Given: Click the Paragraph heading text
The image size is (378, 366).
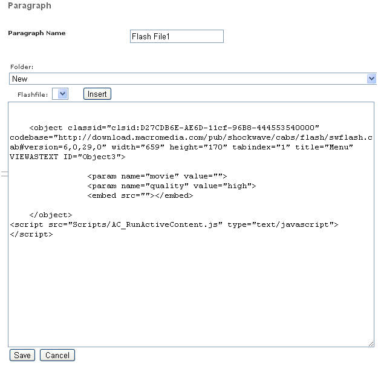Looking at the screenshot, I should (29, 6).
